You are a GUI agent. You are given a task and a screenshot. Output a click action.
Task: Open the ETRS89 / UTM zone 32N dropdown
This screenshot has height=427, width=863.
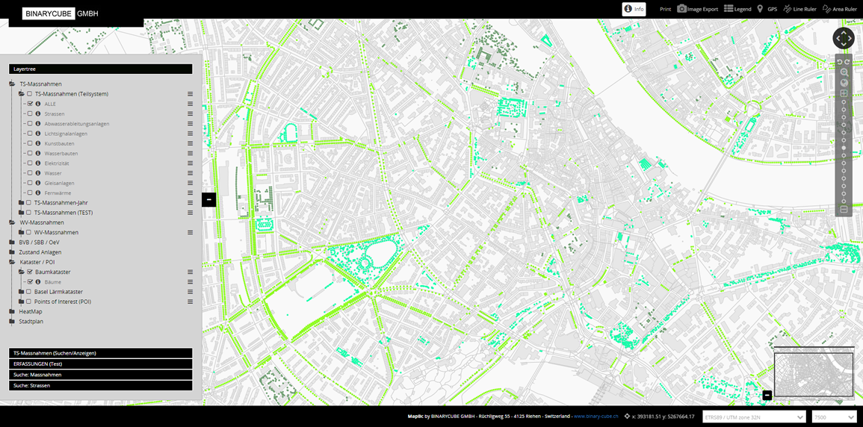(x=755, y=417)
